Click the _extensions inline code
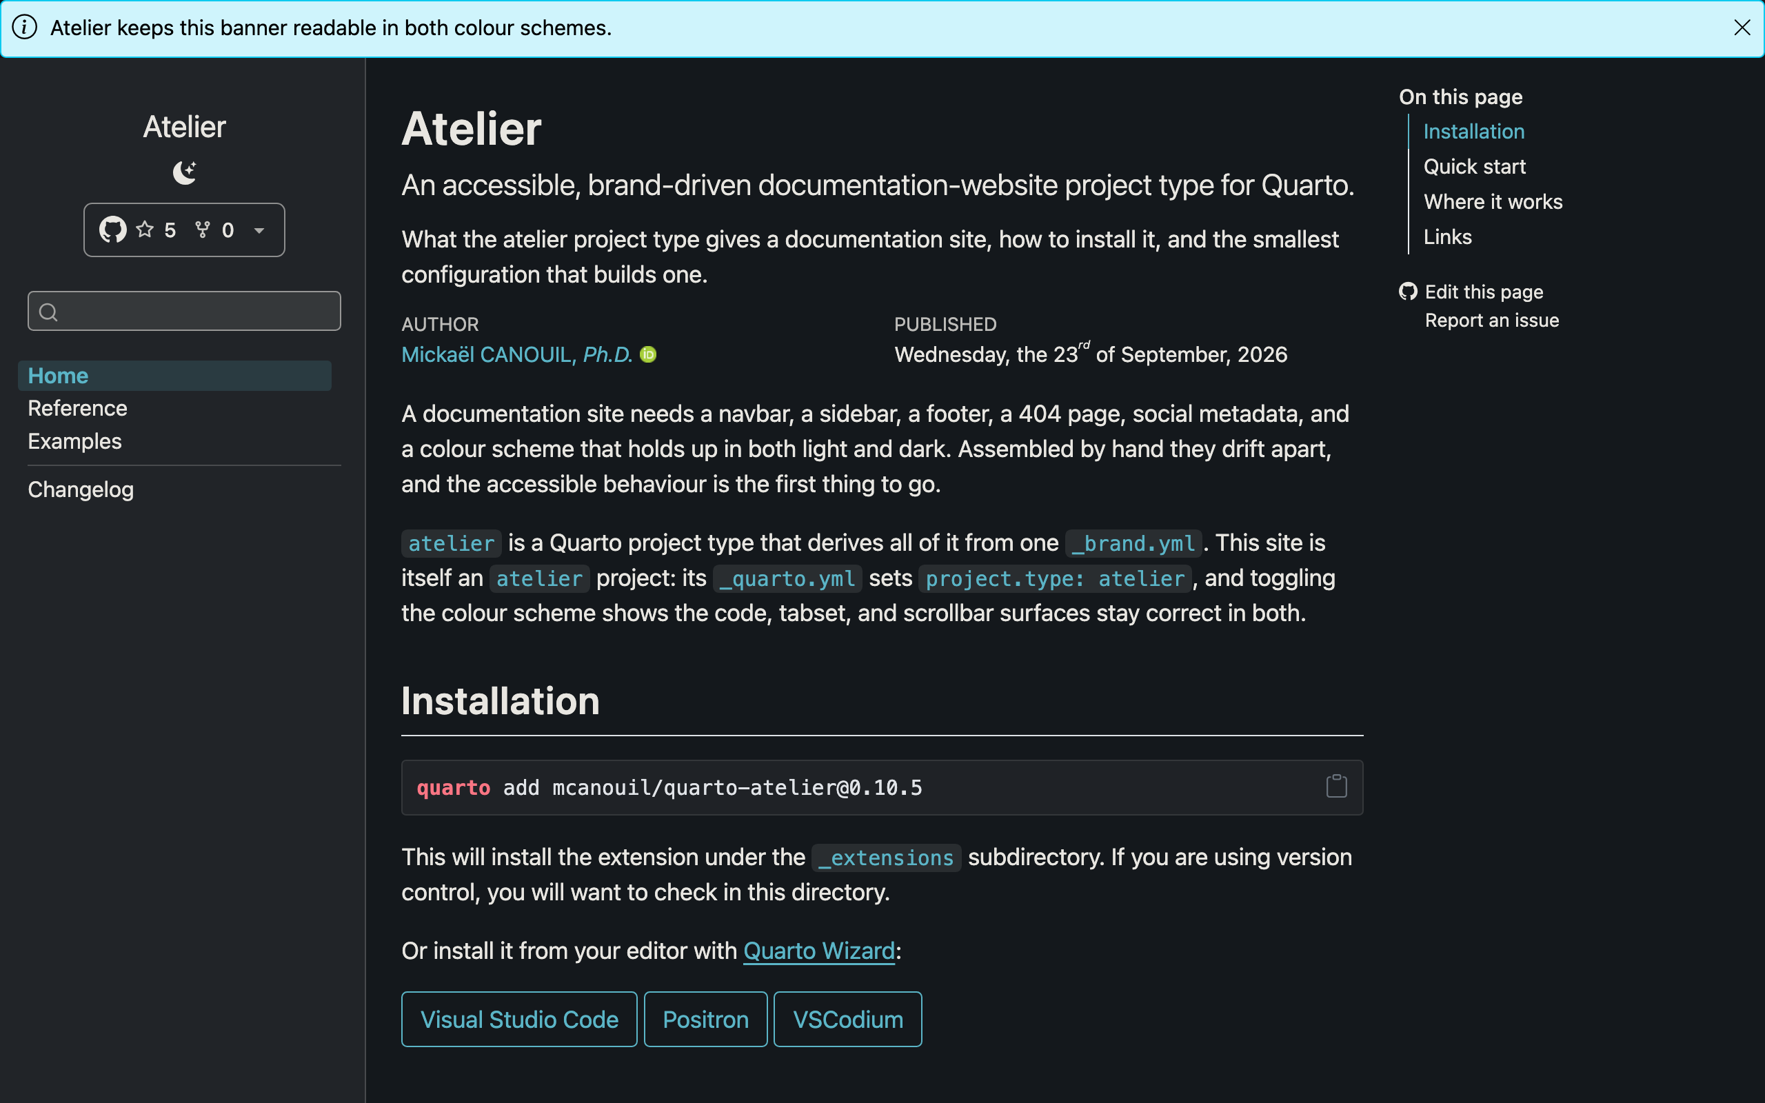Image resolution: width=1765 pixels, height=1103 pixels. point(886,858)
